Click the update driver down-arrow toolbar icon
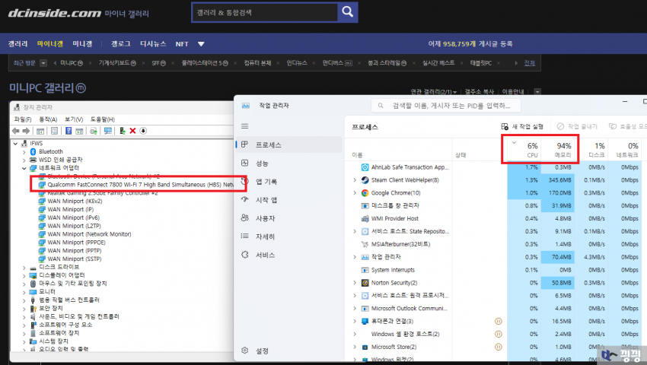The image size is (647, 365). [x=143, y=131]
